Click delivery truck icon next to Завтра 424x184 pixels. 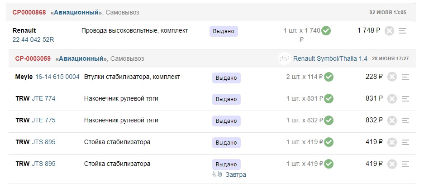[217, 174]
